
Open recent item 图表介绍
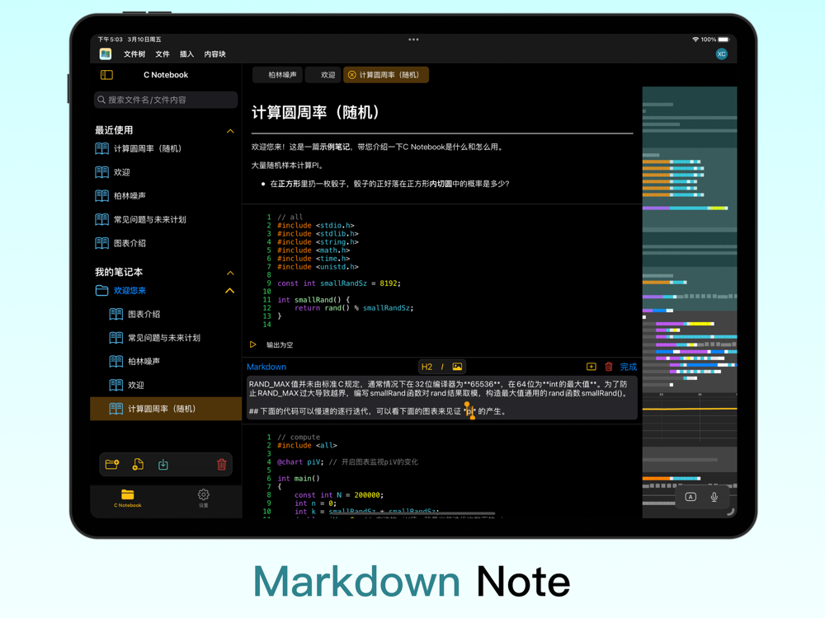point(166,243)
